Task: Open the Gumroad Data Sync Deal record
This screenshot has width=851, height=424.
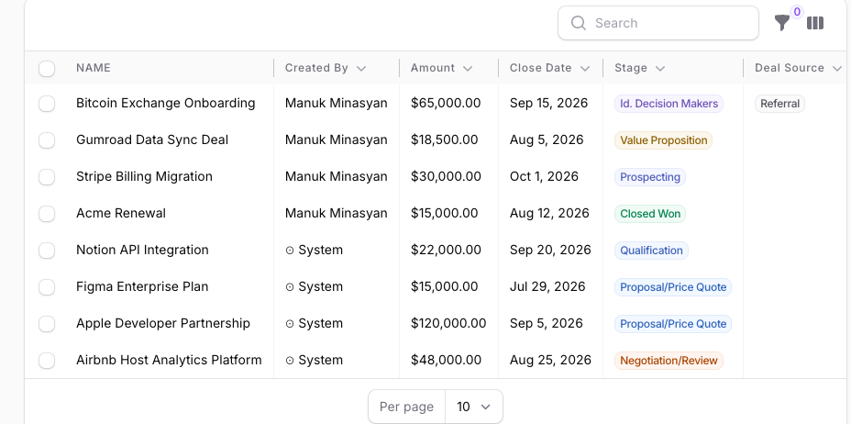Action: 152,140
